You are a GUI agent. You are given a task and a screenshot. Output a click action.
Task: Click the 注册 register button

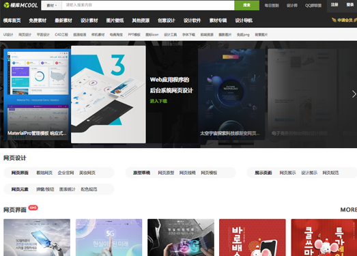pyautogui.click(x=334, y=5)
